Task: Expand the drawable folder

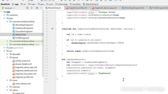Action: [x=7, y=54]
